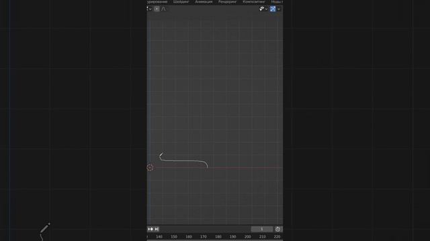Toggle the box select tool icon

pyautogui.click(x=157, y=9)
